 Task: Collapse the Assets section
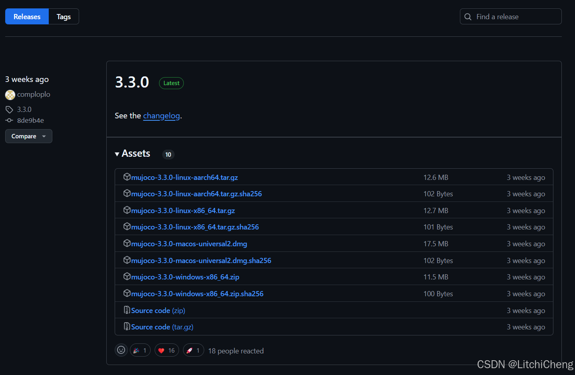132,154
